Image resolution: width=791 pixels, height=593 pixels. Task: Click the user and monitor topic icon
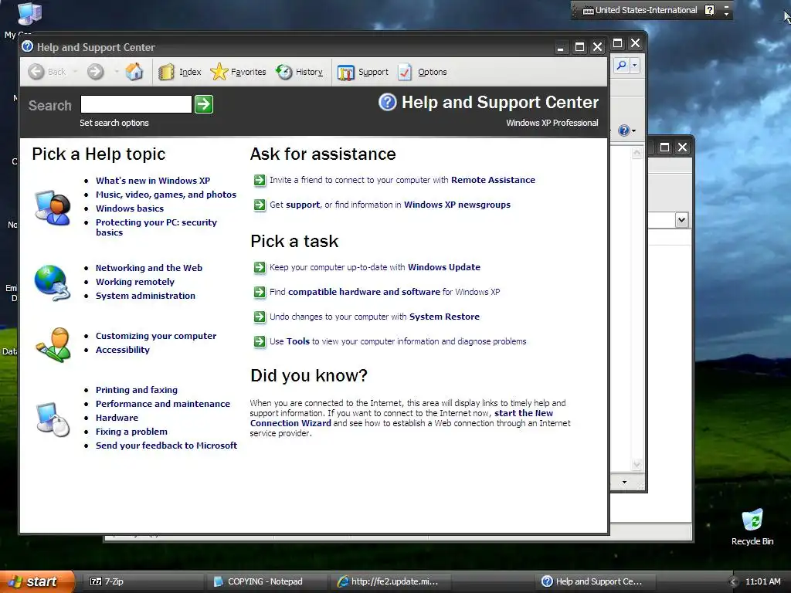point(53,207)
